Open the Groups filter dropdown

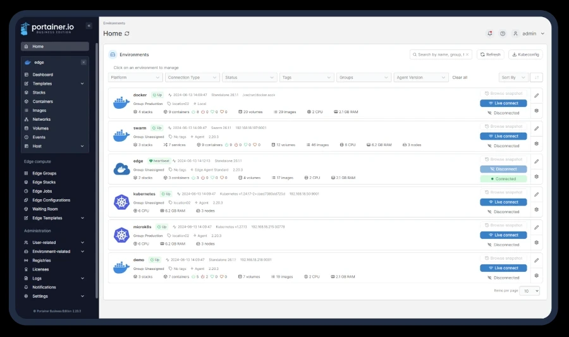pyautogui.click(x=364, y=77)
